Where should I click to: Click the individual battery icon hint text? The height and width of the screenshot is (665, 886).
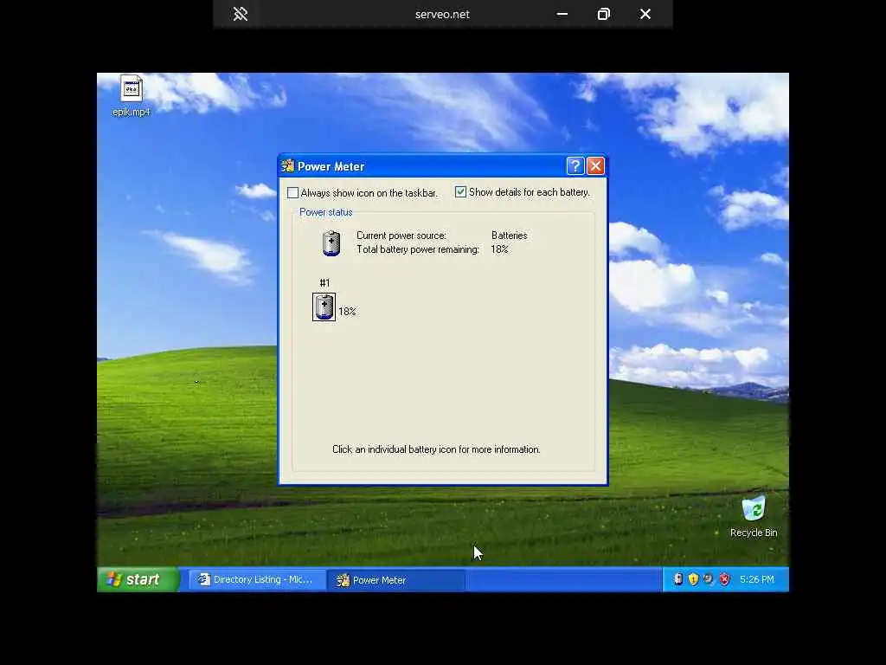(436, 449)
